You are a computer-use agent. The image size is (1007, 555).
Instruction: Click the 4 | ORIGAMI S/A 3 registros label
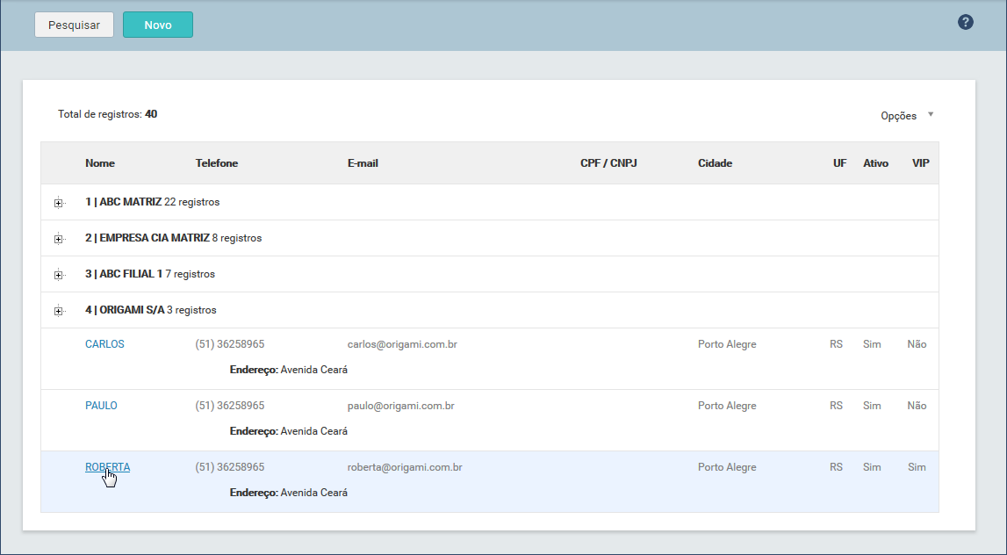click(x=151, y=310)
